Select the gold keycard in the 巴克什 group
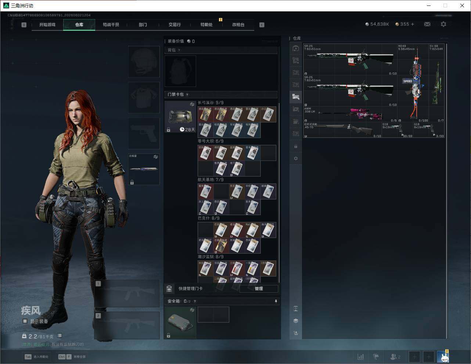Image resolution: width=471 pixels, height=364 pixels. [x=221, y=245]
